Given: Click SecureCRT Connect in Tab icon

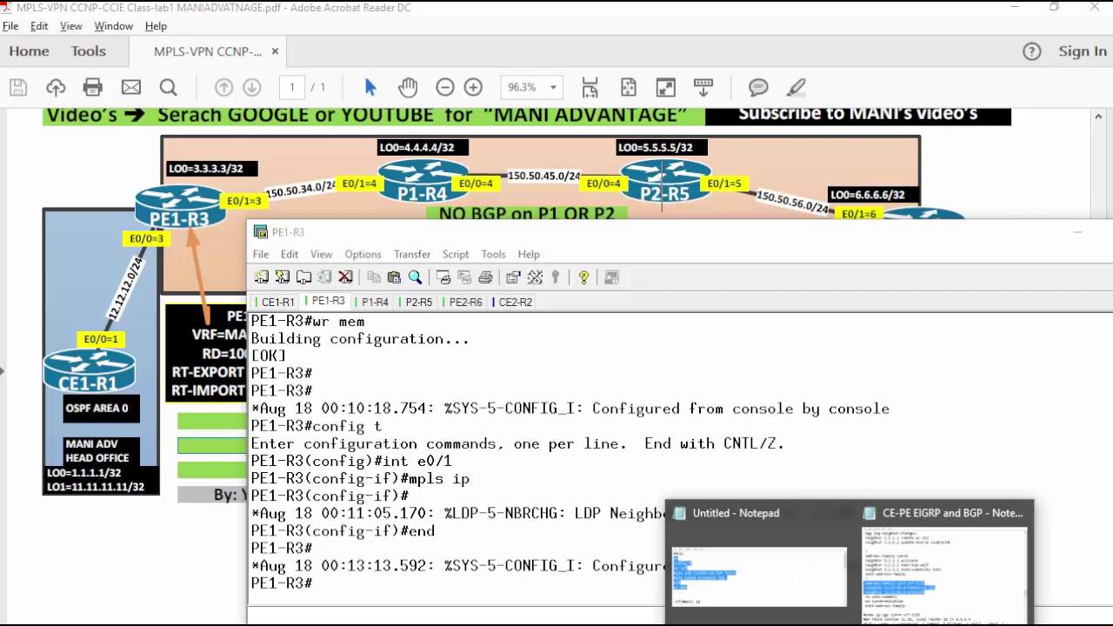Looking at the screenshot, I should [x=303, y=277].
